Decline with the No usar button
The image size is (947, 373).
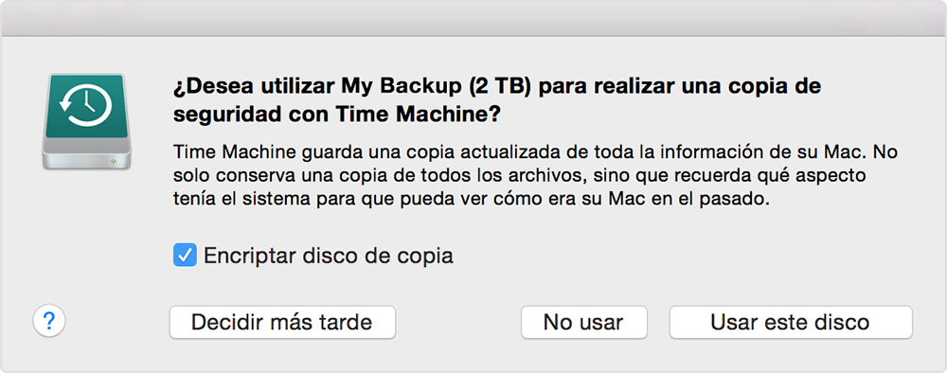point(584,322)
